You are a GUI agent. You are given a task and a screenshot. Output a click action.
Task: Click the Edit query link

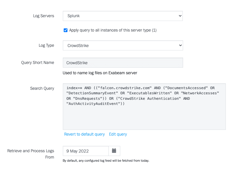click(118, 134)
